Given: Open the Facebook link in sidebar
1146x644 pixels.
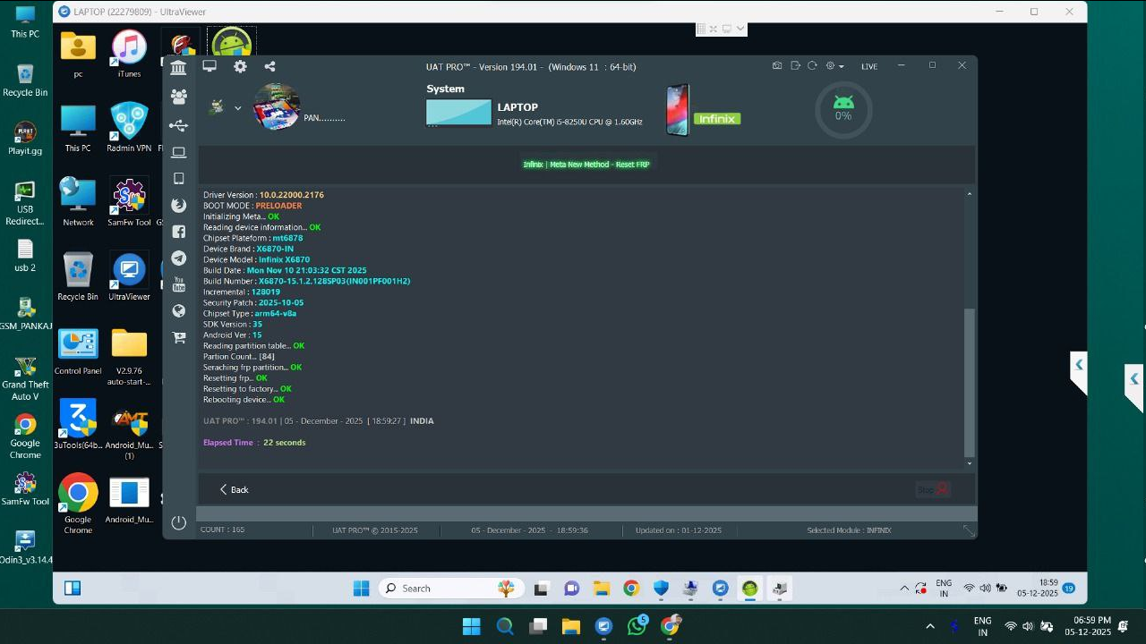Looking at the screenshot, I should pyautogui.click(x=178, y=232).
